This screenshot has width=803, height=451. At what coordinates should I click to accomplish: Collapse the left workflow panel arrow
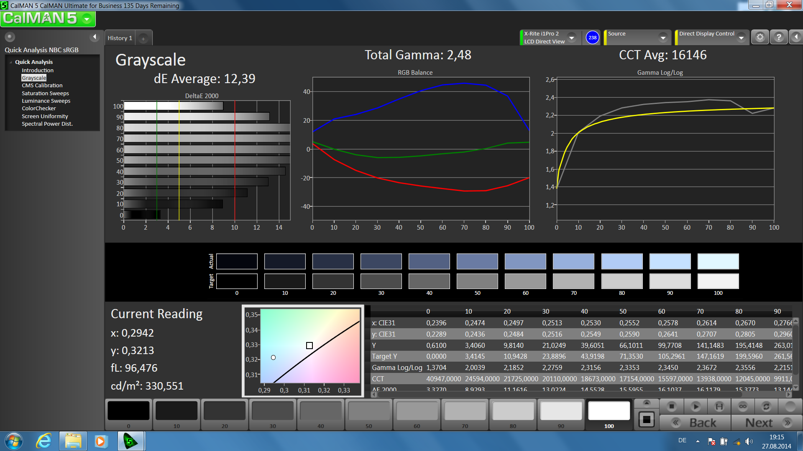pos(95,37)
